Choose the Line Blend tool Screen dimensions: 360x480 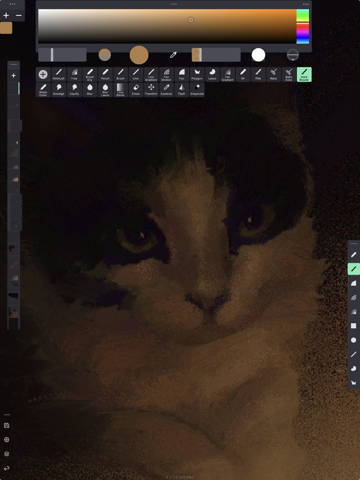tap(120, 90)
